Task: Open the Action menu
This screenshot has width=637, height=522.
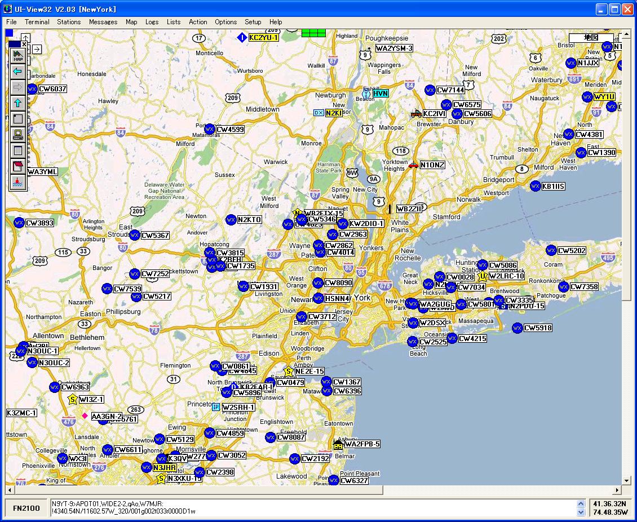Action: click(x=198, y=22)
